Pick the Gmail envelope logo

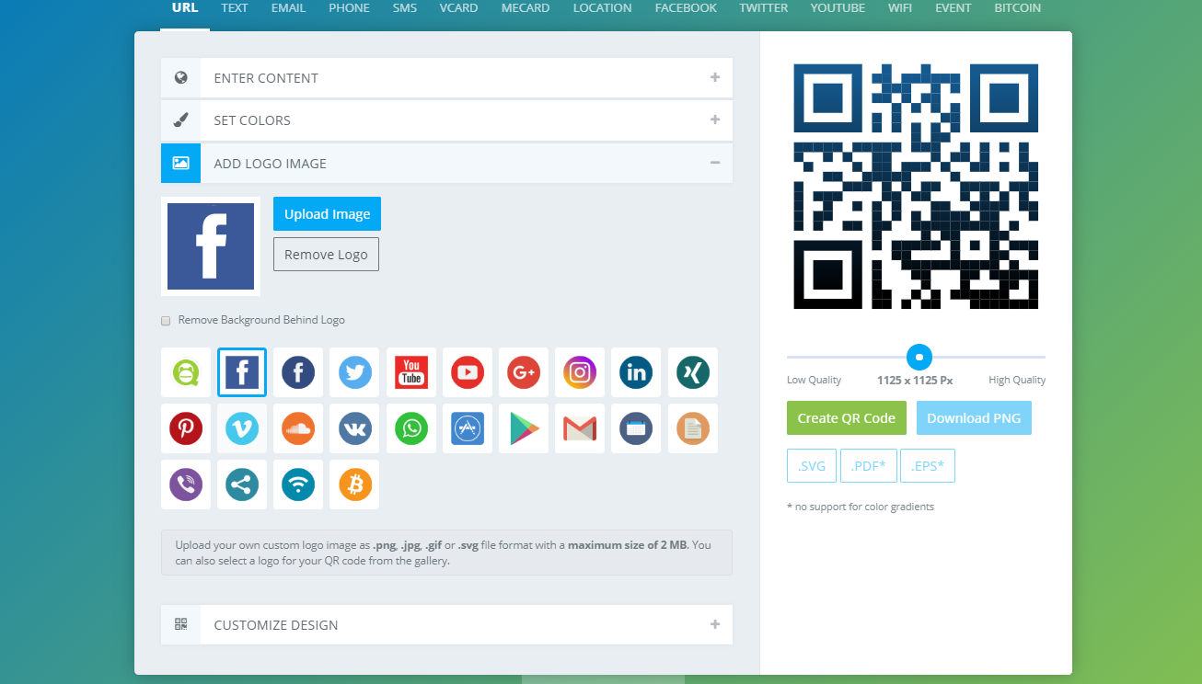580,428
